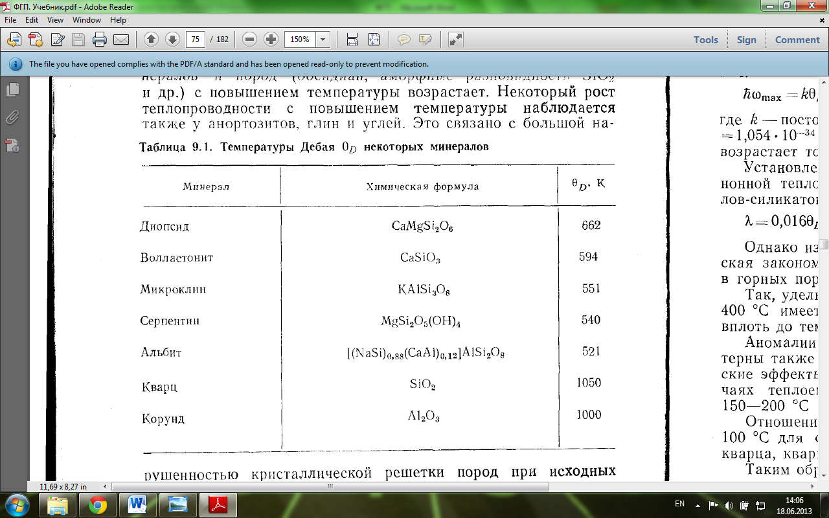829x518 pixels.
Task: Open the PDF/A standards panel icon
Action: point(12,145)
